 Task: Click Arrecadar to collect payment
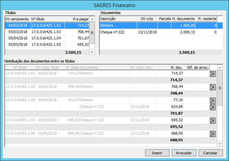pos(184,153)
